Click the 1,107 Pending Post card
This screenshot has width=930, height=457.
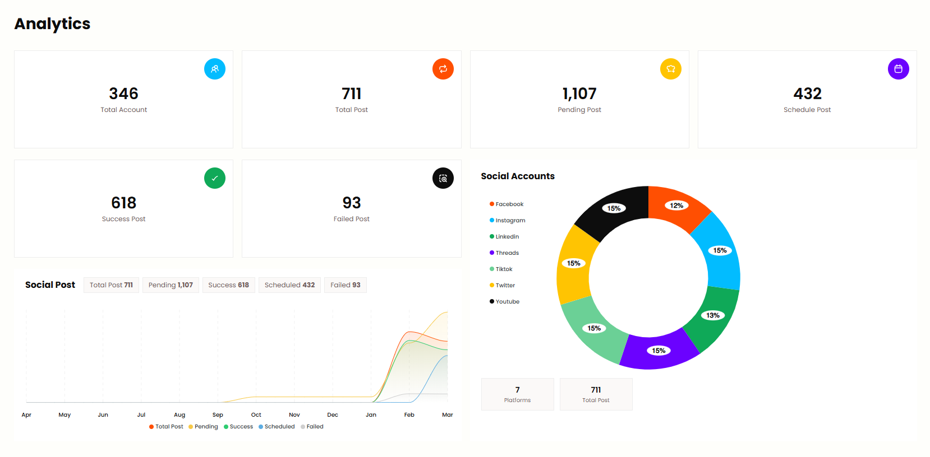click(x=579, y=100)
